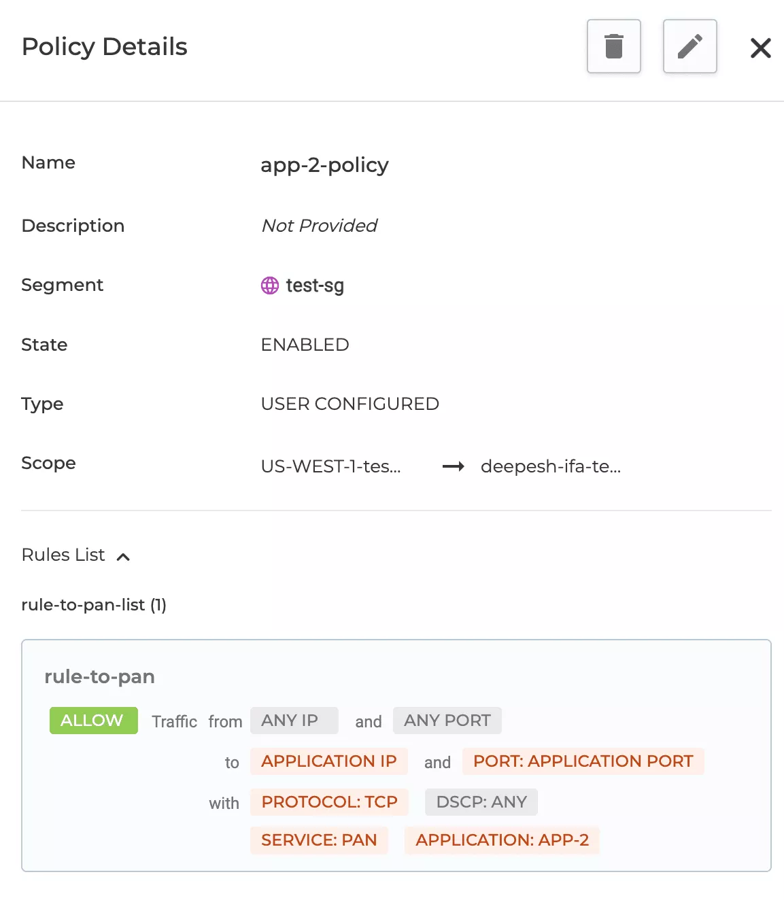Click the DSCP: ANY tag
Screen dimensions: 784x900
(x=481, y=802)
